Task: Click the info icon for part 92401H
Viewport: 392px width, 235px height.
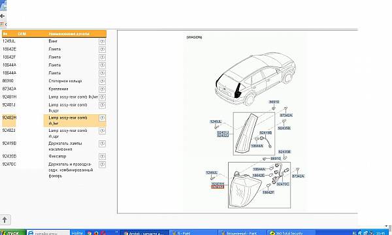Action: pyautogui.click(x=102, y=97)
